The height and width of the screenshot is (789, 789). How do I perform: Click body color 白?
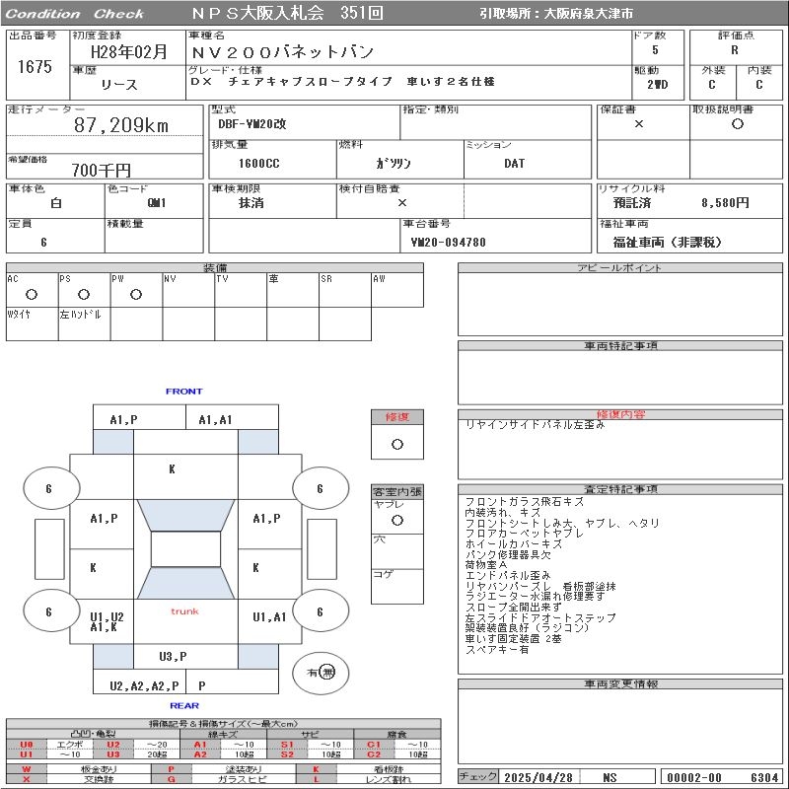[x=56, y=203]
